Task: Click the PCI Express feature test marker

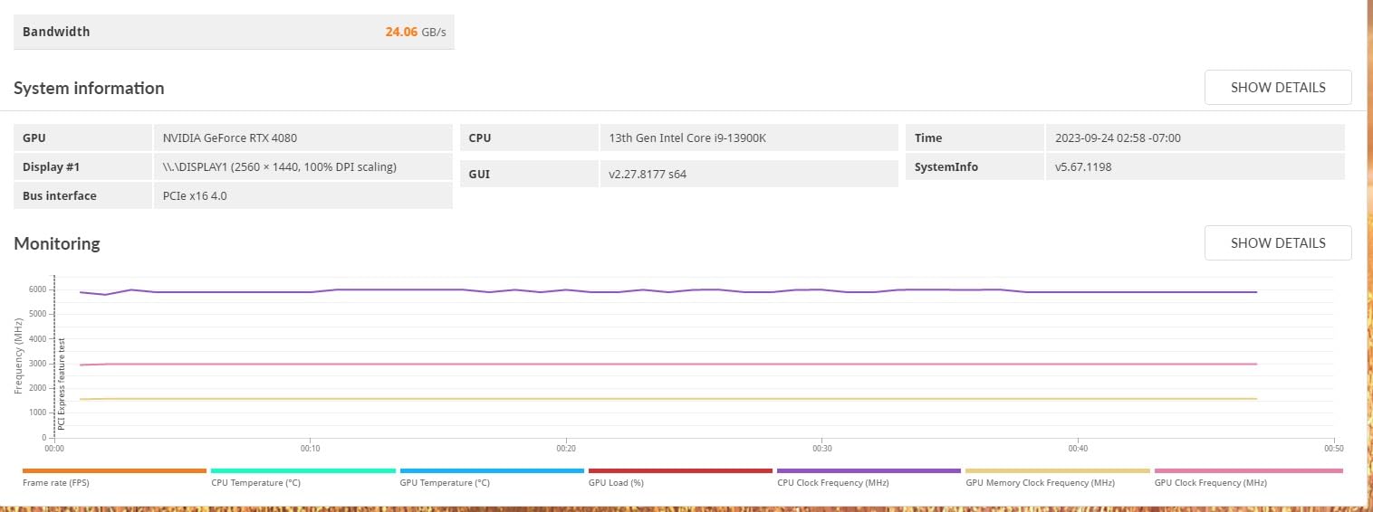Action: (x=62, y=384)
